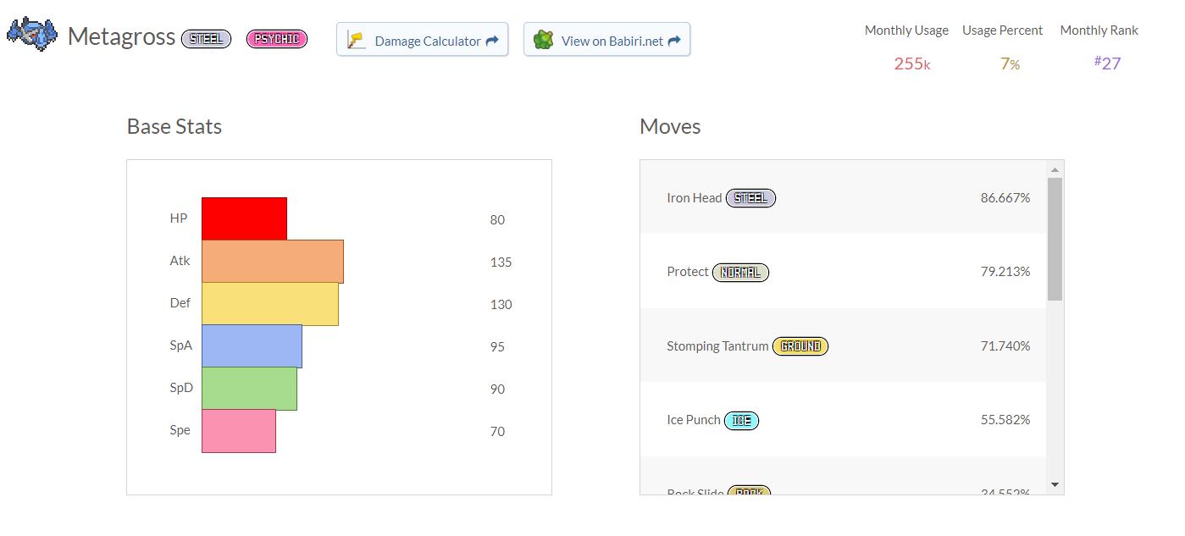Click the moves list scrollbar thumb
The image size is (1185, 536).
pyautogui.click(x=1055, y=239)
